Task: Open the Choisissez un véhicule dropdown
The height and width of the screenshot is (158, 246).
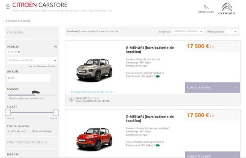Action: click(x=32, y=60)
